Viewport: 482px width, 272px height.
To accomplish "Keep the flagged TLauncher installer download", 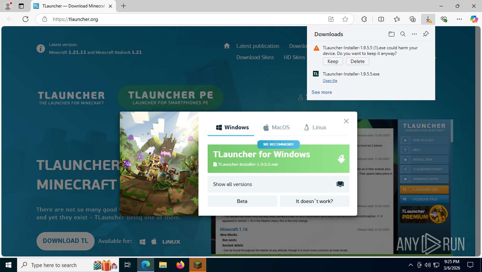I will tap(333, 61).
